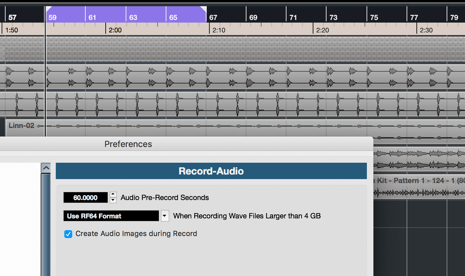465x276 pixels.
Task: Toggle Create Audio Images during Record checkbox
Action: tap(68, 234)
